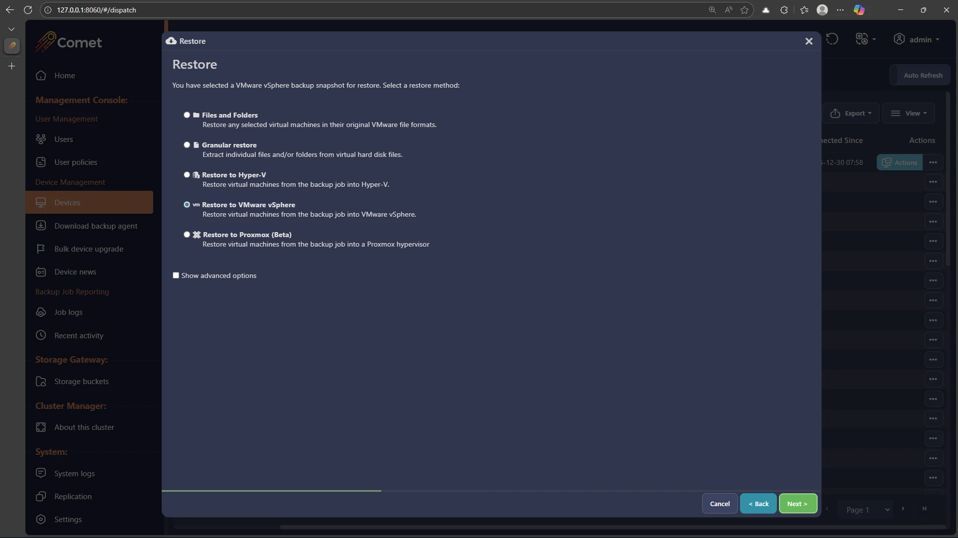Open more options beside the Actions button
This screenshot has width=958, height=538.
[x=933, y=162]
